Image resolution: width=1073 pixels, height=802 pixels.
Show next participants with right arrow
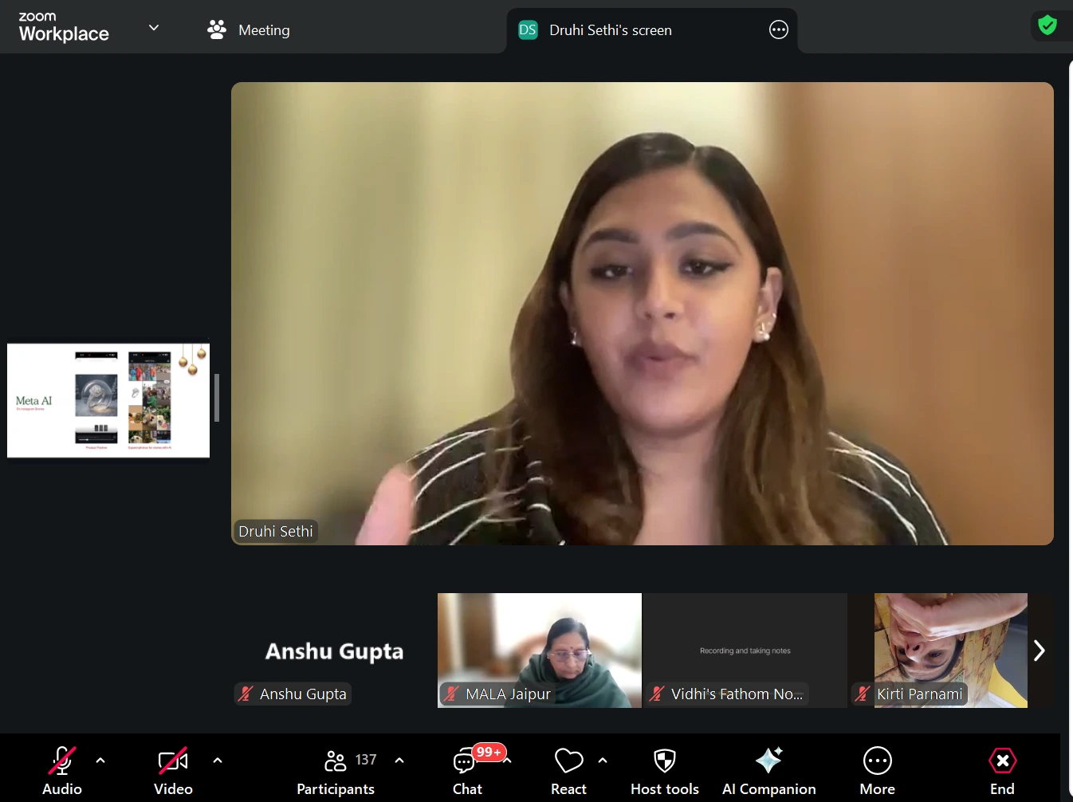1039,651
